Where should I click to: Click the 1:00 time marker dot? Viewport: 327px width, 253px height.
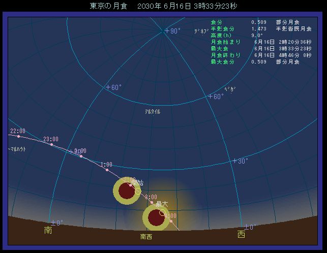[x=107, y=170]
